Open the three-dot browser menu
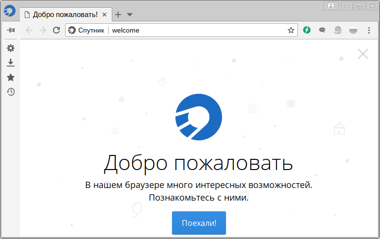This screenshot has height=239, width=380. (369, 30)
